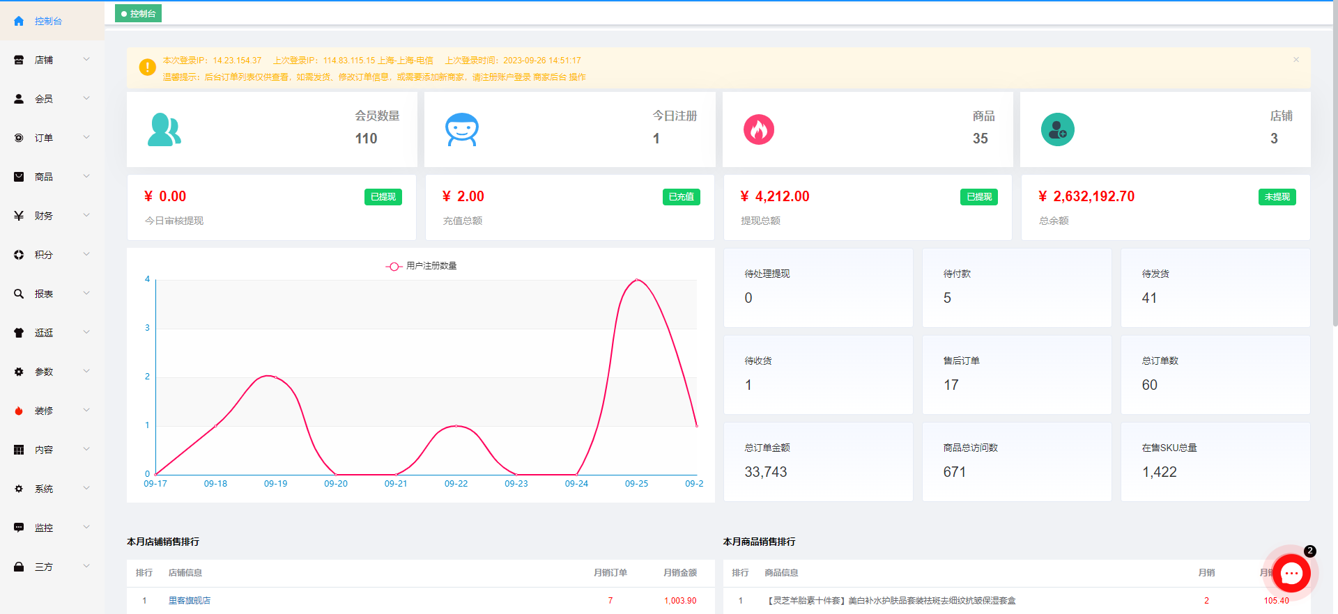Click the 会员 person icon in sidebar
Viewport: 1338px width, 614px height.
(19, 99)
